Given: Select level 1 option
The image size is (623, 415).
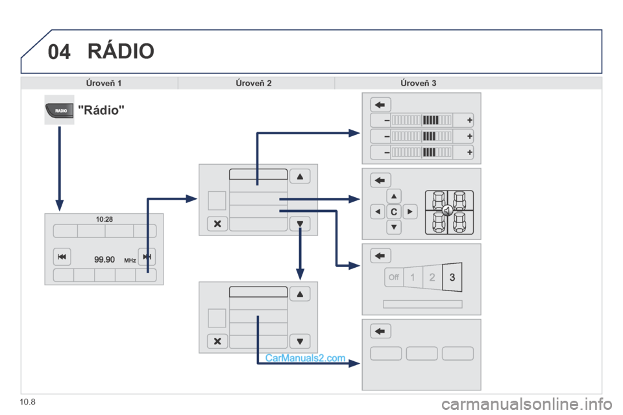Looking at the screenshot, I should click(413, 277).
